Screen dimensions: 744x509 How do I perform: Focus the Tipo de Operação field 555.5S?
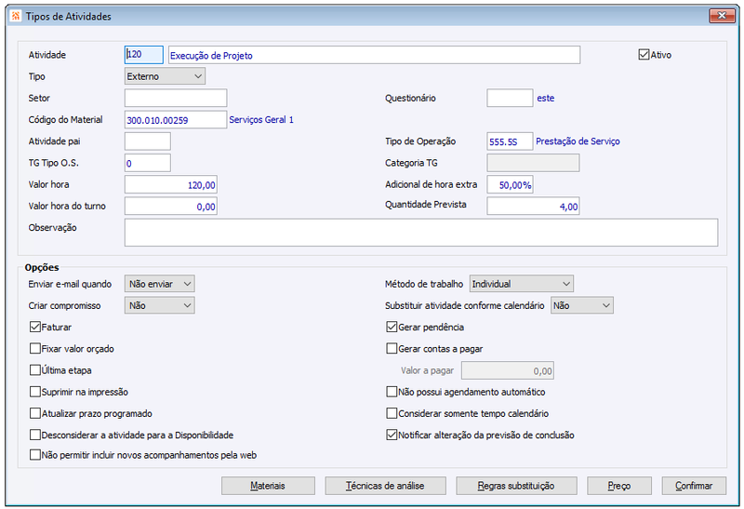pos(510,141)
